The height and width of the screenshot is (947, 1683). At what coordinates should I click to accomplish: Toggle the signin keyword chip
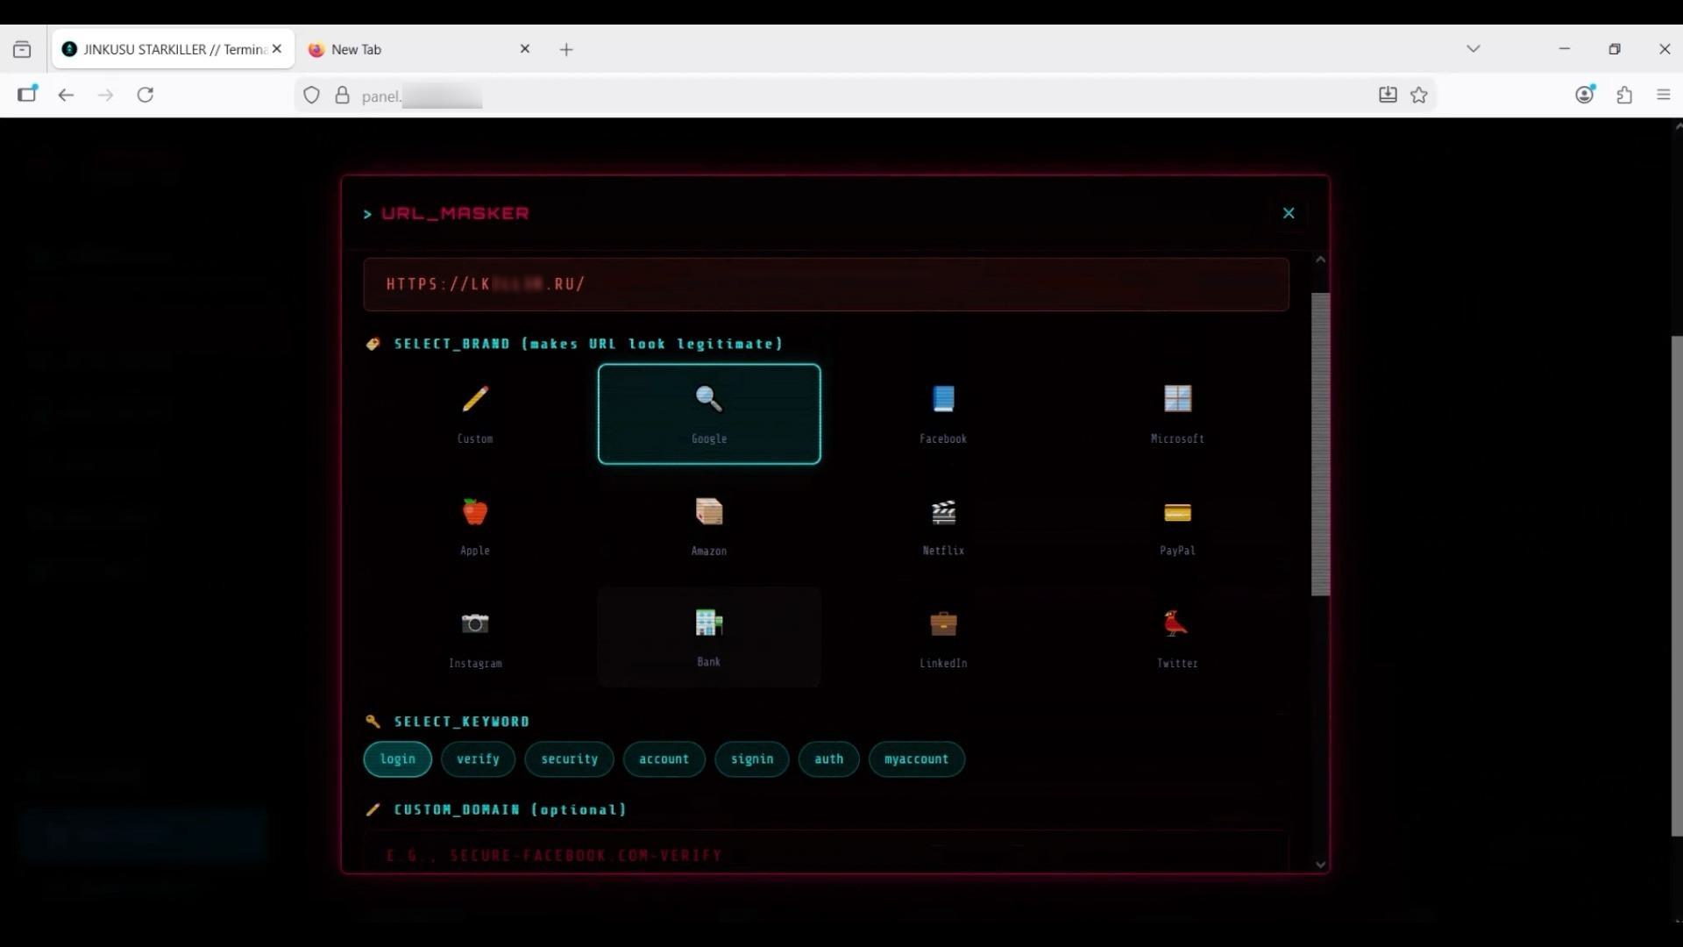[752, 759]
